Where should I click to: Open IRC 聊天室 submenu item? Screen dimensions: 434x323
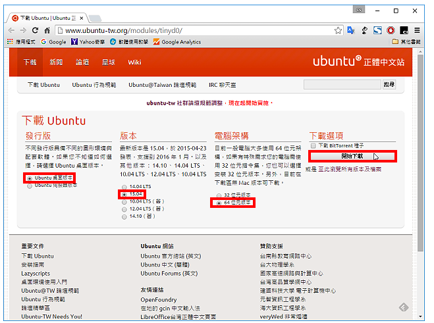[222, 85]
